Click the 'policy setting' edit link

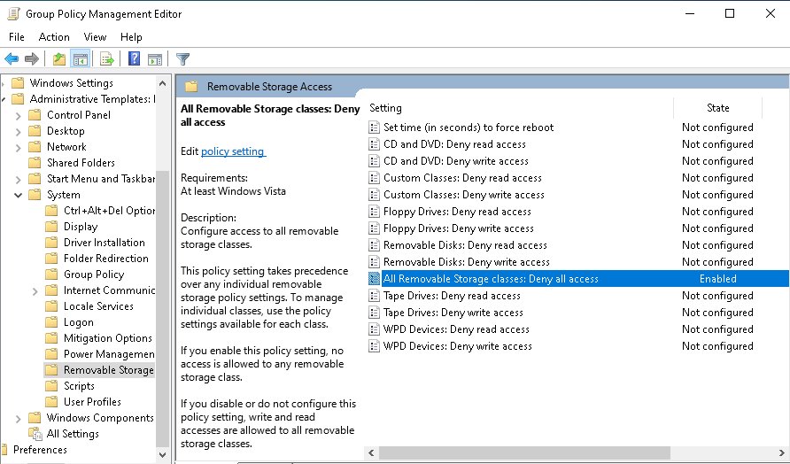(x=233, y=151)
